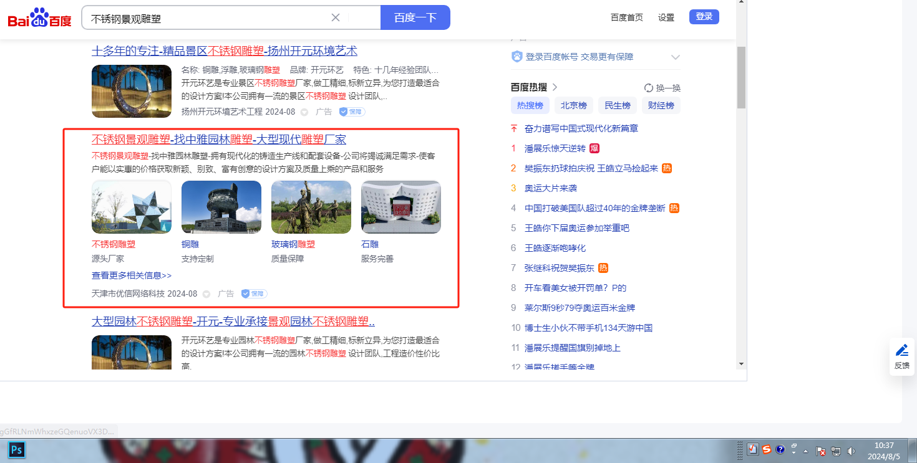Switch to the 北京榜 tab
The image size is (917, 463).
click(574, 105)
